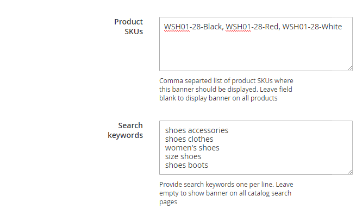Click the word 'pages' ending keywords hint
This screenshot has height=214, width=356.
click(x=168, y=202)
